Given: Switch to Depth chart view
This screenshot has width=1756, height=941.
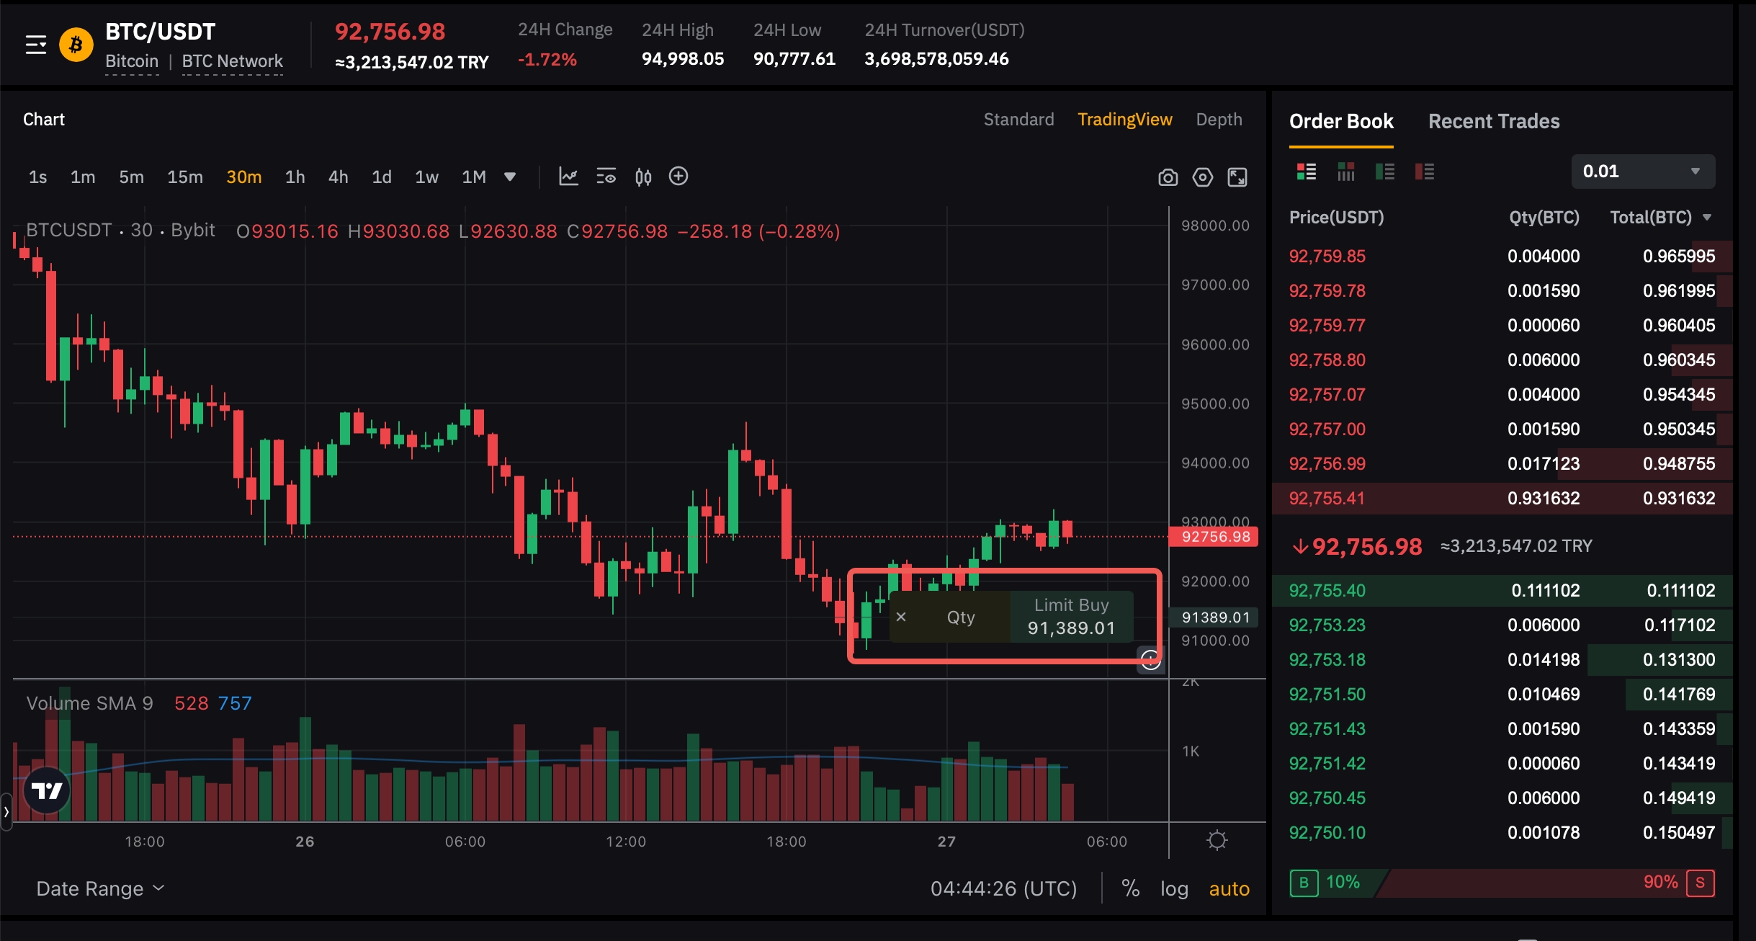Looking at the screenshot, I should pyautogui.click(x=1219, y=120).
